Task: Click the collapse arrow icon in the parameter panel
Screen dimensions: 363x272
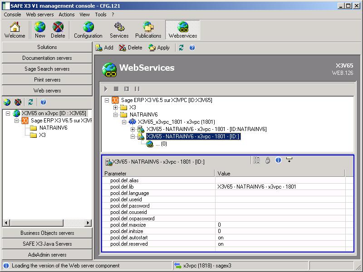Action: point(289,160)
